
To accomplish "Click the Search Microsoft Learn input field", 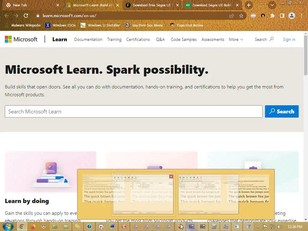I will 134,111.
